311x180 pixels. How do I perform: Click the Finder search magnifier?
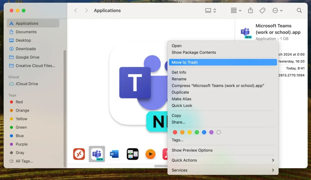click(x=299, y=11)
